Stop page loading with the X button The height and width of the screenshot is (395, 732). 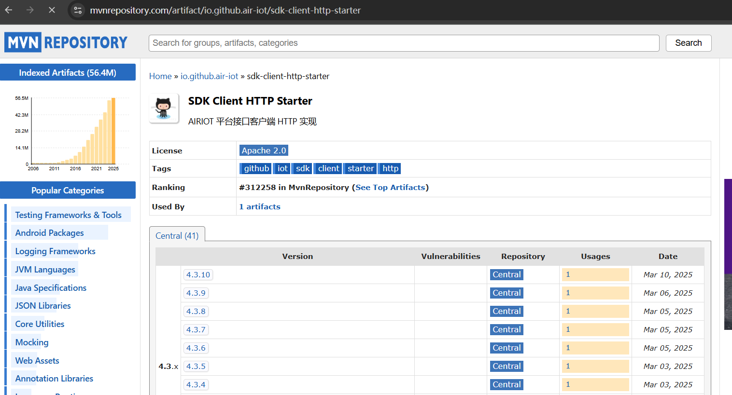(x=52, y=10)
